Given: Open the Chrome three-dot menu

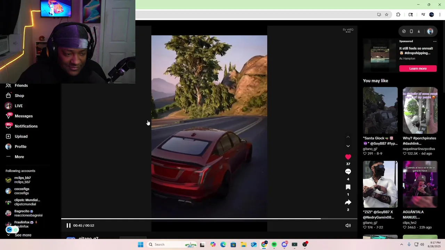Looking at the screenshot, I should 439,15.
